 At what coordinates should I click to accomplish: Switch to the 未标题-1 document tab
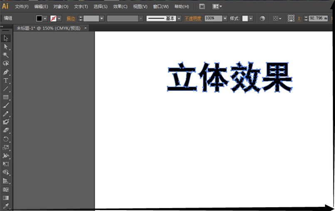pyautogui.click(x=49, y=28)
